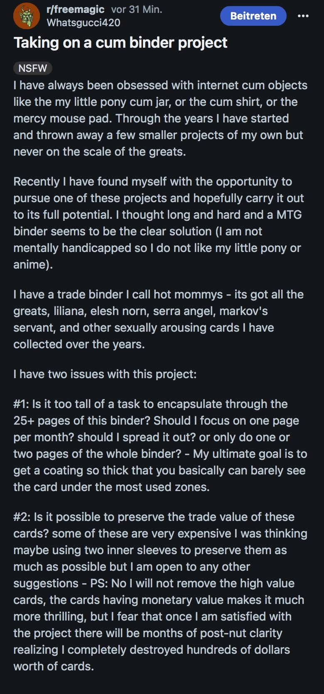
Task: Click the paragraph starting "Recently I have found"
Action: pos(158,223)
